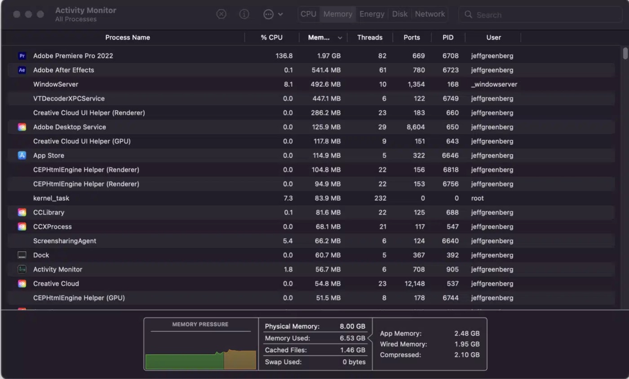Viewport: 629px width, 379px height.
Task: Click the CCLibrary icon
Action: (x=22, y=213)
